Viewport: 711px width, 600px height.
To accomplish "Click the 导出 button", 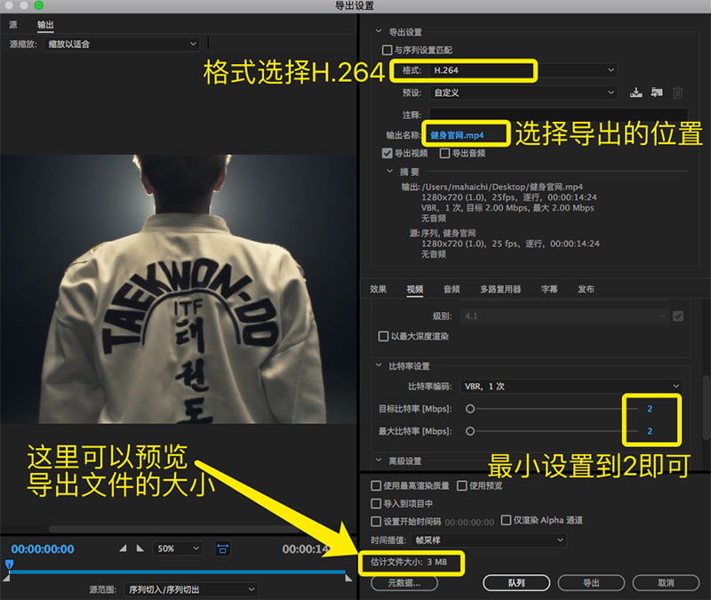I will click(591, 583).
